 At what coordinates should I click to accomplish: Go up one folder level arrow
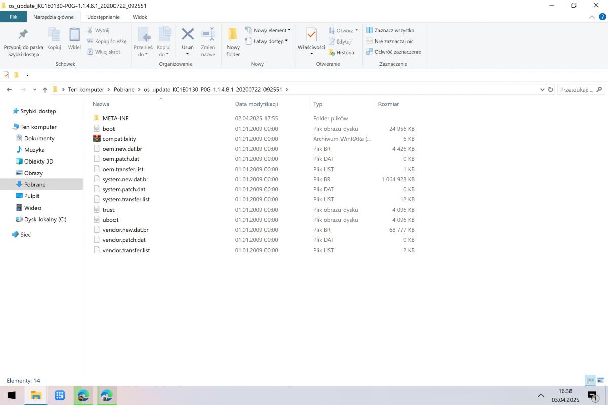pos(45,89)
